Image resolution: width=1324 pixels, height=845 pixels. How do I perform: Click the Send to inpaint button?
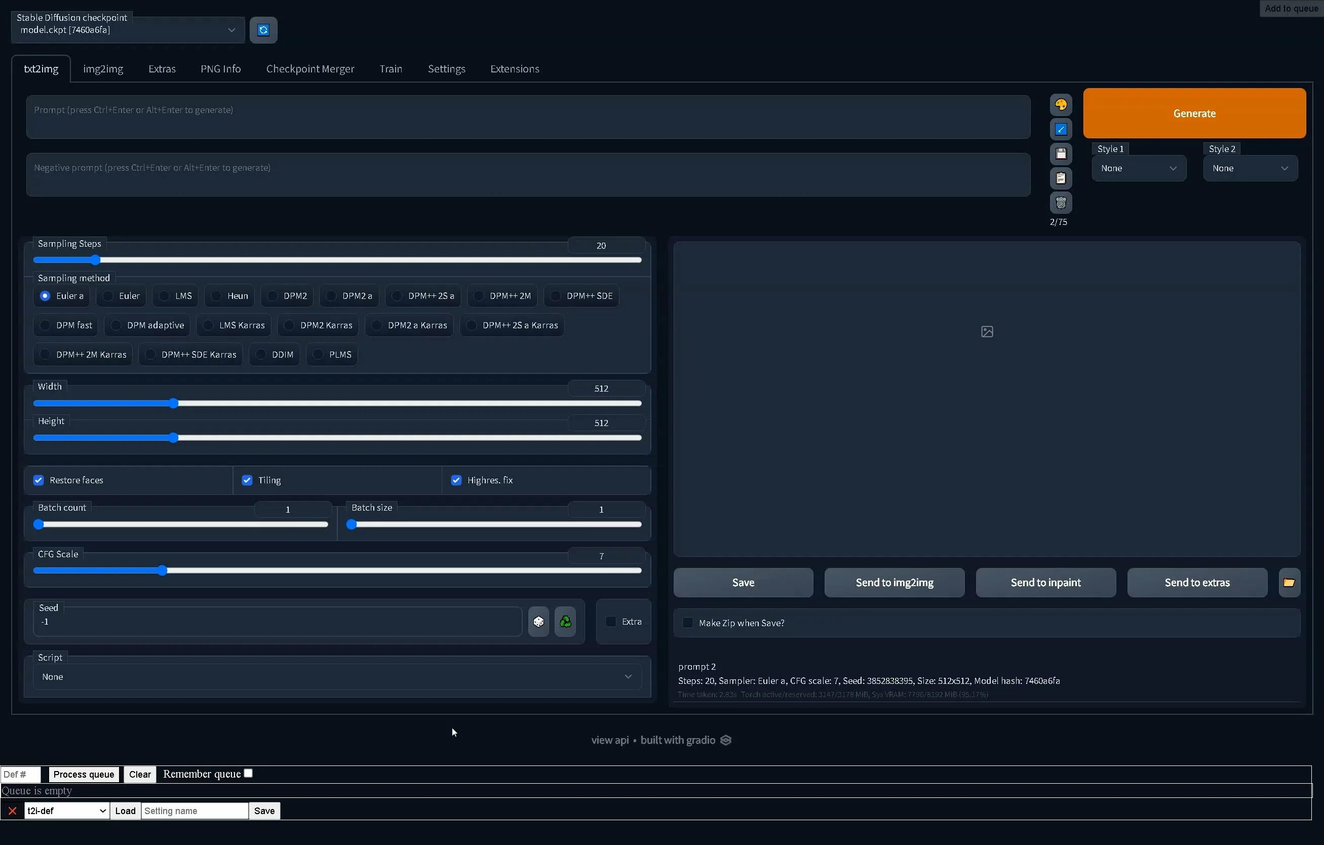pos(1045,583)
